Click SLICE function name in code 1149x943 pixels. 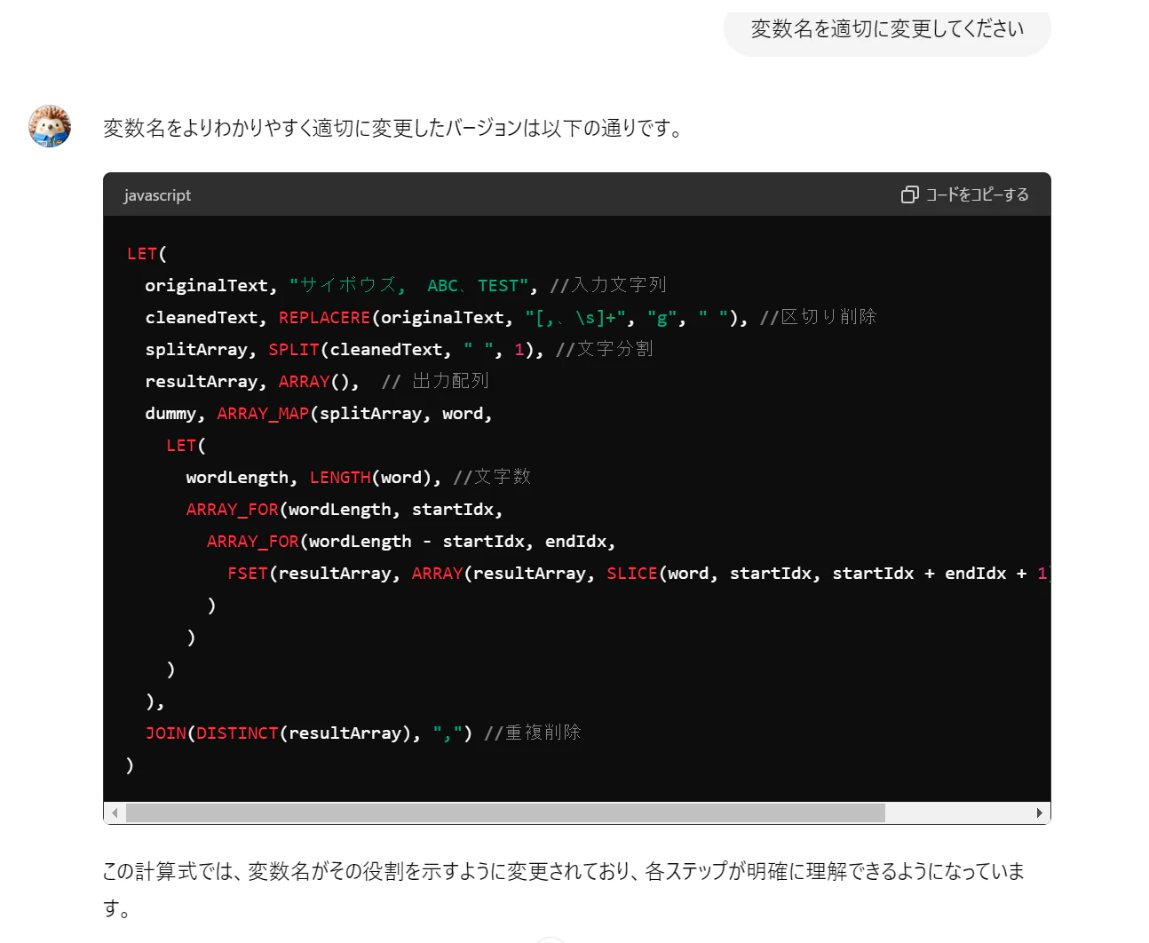click(632, 573)
